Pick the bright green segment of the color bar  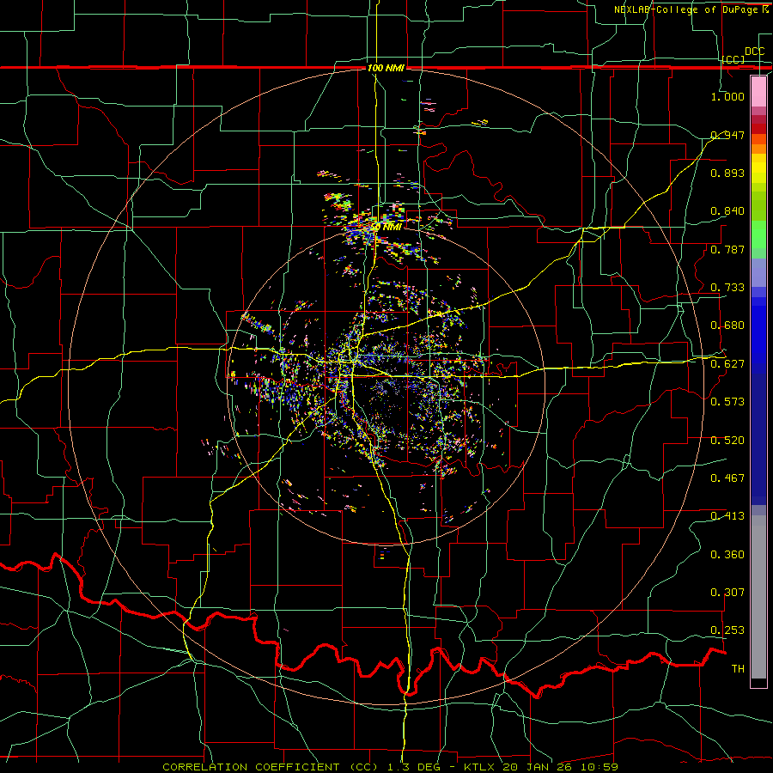coord(758,234)
